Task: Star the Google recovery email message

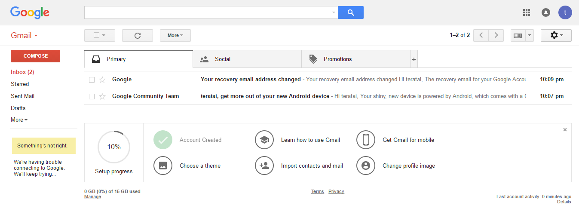Action: 102,80
